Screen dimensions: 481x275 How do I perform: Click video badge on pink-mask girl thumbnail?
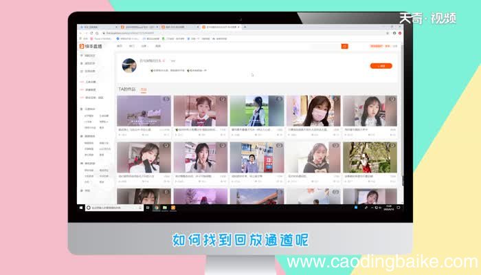coord(336,99)
